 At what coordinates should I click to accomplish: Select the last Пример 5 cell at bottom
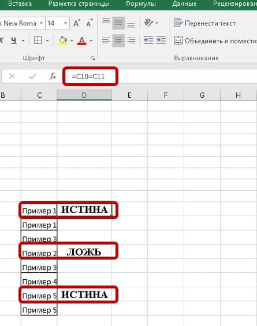click(x=39, y=309)
